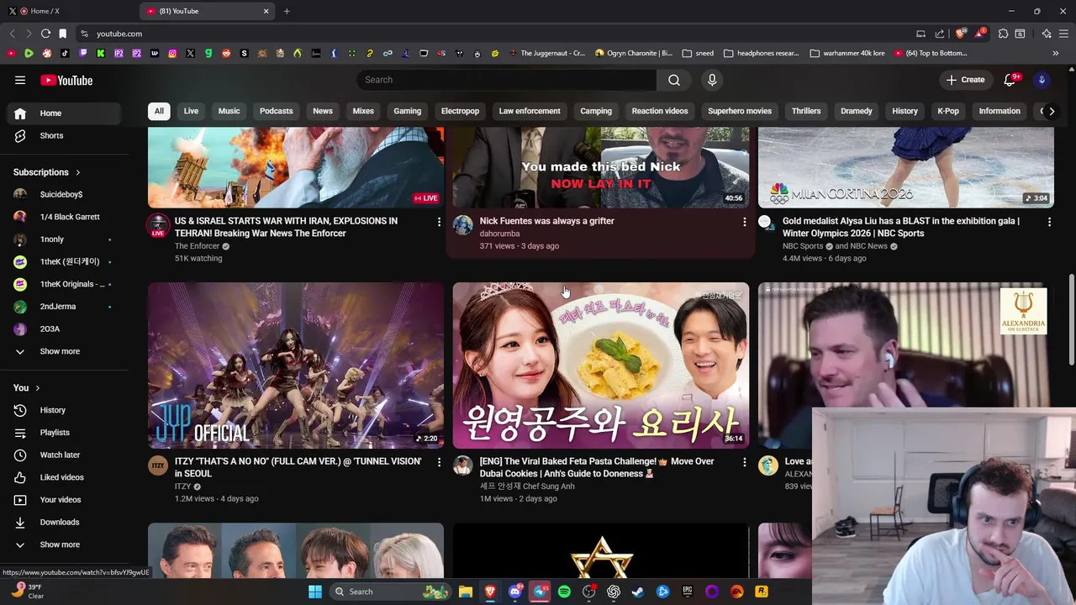Open options for US & Israel war video
Viewport: 1076px width, 605px height.
(439, 222)
